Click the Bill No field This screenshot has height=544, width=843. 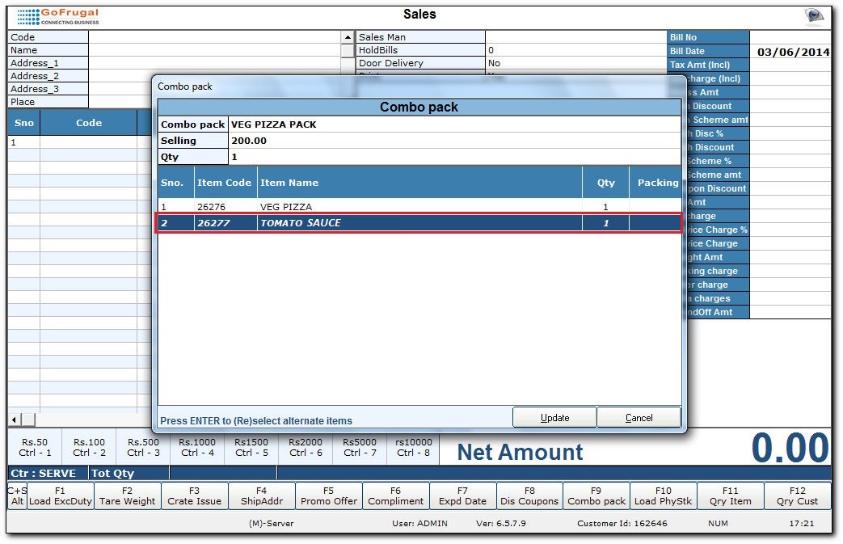point(790,38)
